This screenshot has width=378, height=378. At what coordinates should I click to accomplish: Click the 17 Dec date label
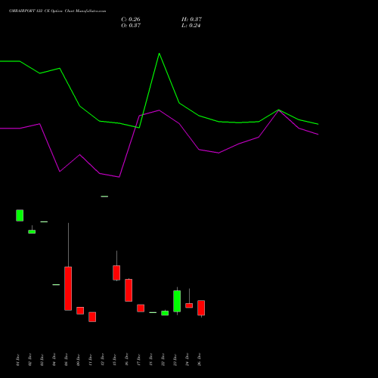[138, 360]
